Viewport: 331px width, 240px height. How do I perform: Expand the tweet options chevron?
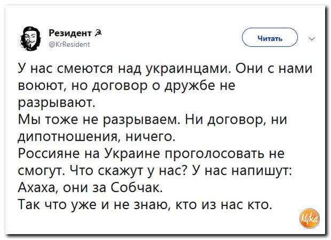(x=312, y=38)
